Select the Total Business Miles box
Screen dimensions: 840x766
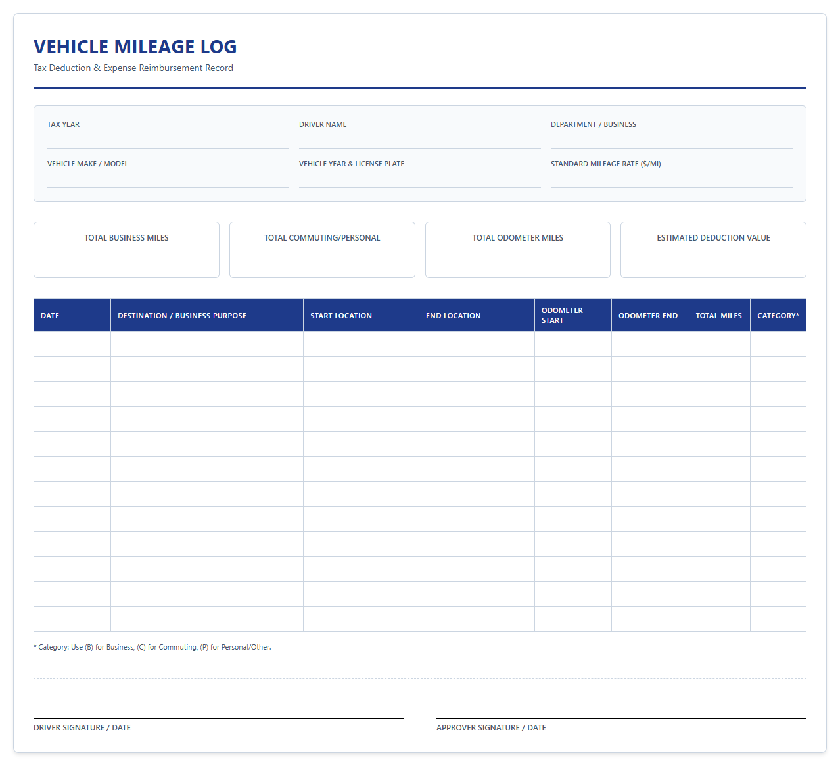(x=126, y=250)
